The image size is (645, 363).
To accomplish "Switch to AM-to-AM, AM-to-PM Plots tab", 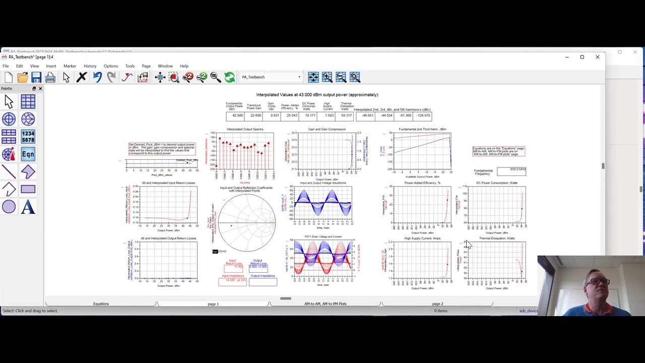I will [x=326, y=304].
